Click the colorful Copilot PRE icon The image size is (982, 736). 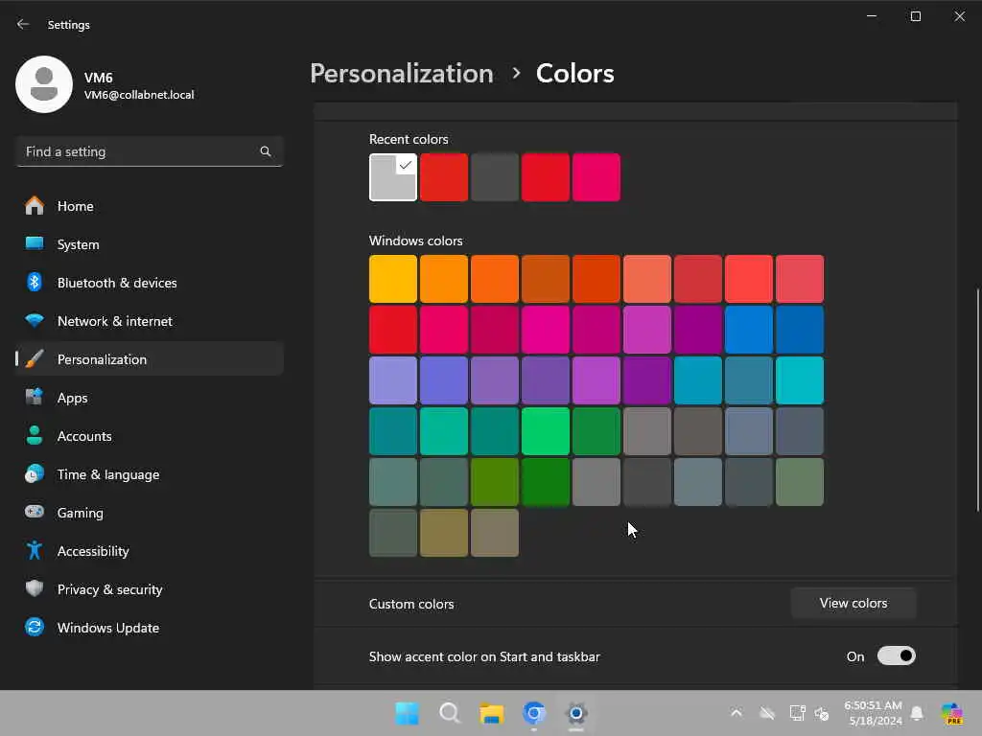tap(952, 713)
